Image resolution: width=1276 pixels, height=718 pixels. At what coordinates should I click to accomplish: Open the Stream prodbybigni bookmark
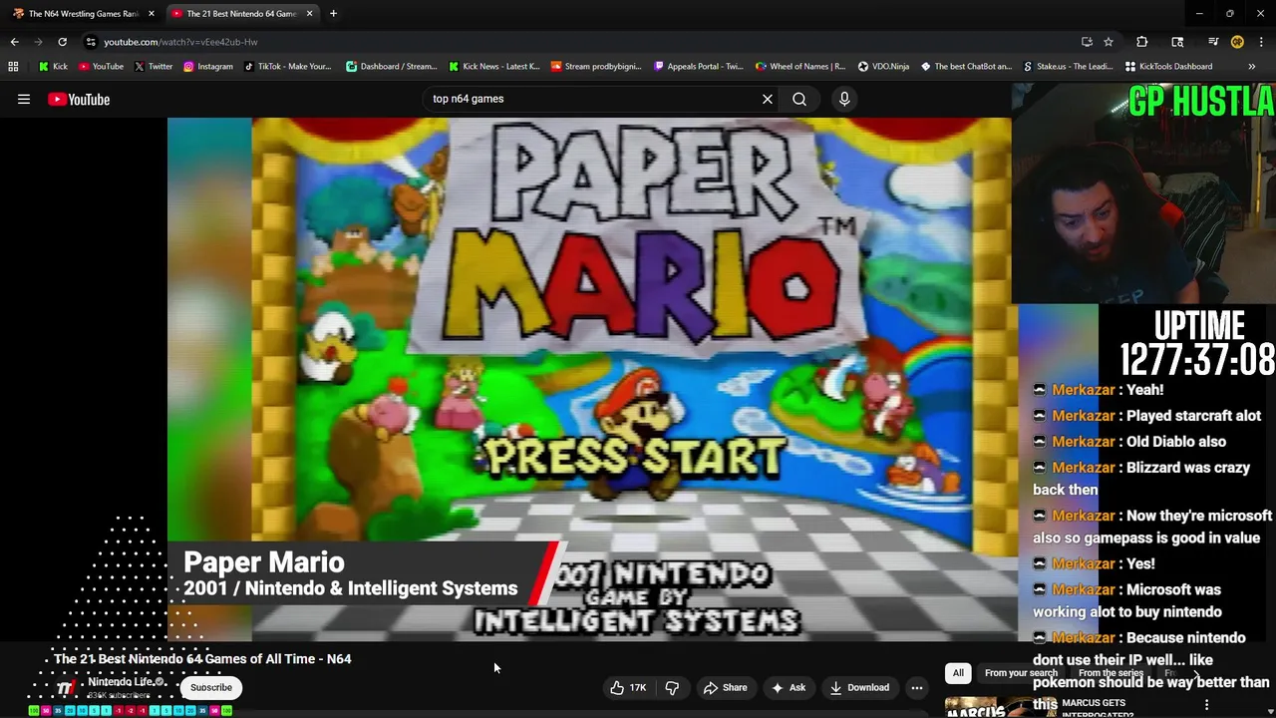click(x=596, y=67)
